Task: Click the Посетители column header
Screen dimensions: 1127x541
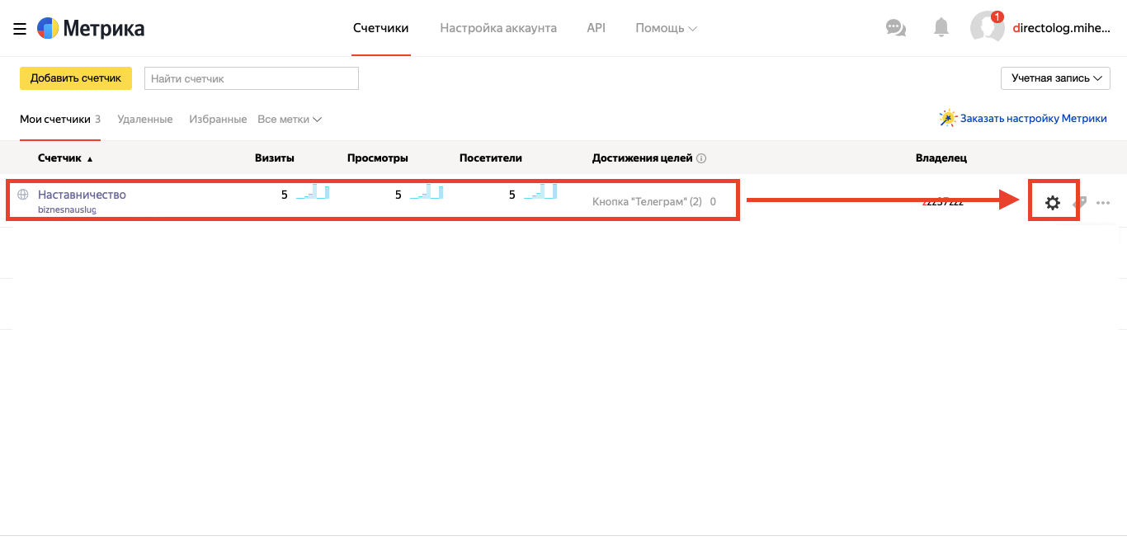Action: pos(491,158)
